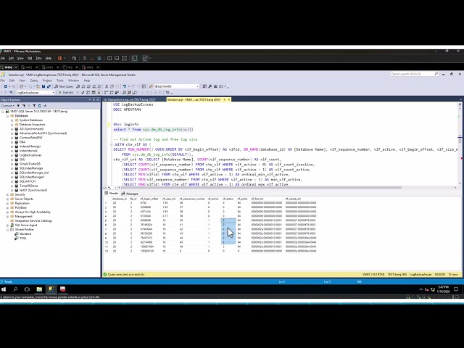
Task: Click the VMware snapshot clock icon
Action: (x=85, y=58)
